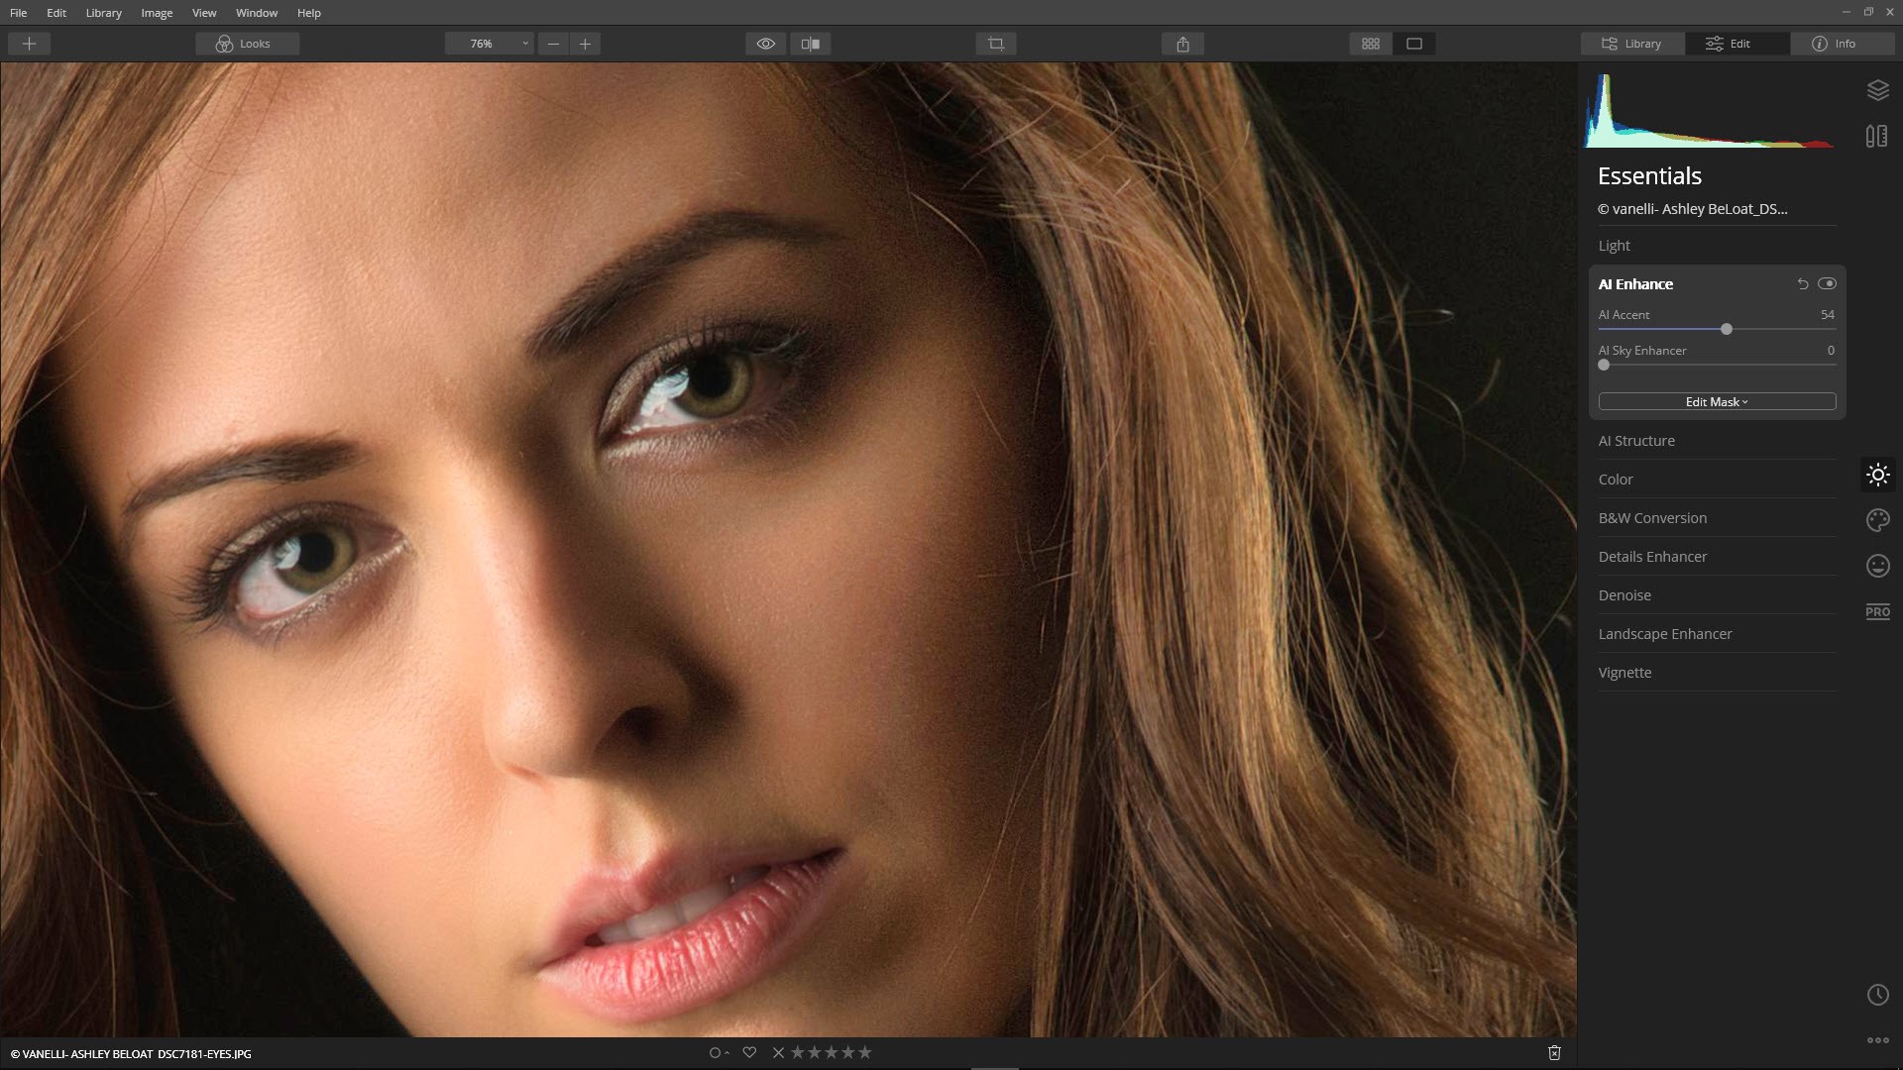Expand the AI Structure tool
Image resolution: width=1903 pixels, height=1070 pixels.
coord(1636,441)
